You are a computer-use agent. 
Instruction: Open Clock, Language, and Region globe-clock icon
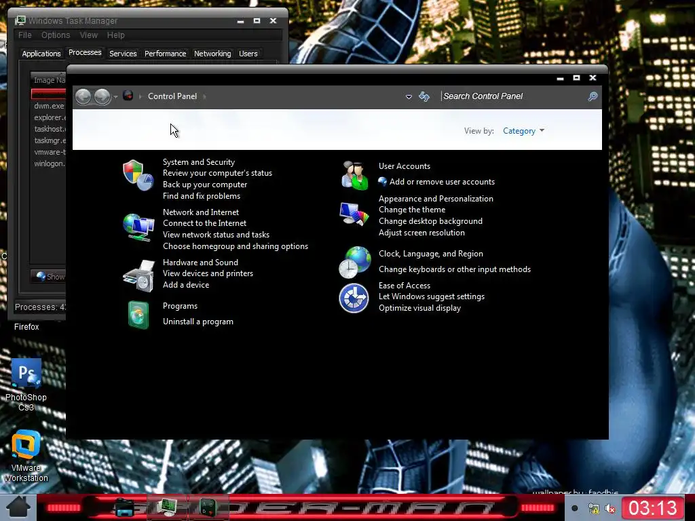coord(354,263)
